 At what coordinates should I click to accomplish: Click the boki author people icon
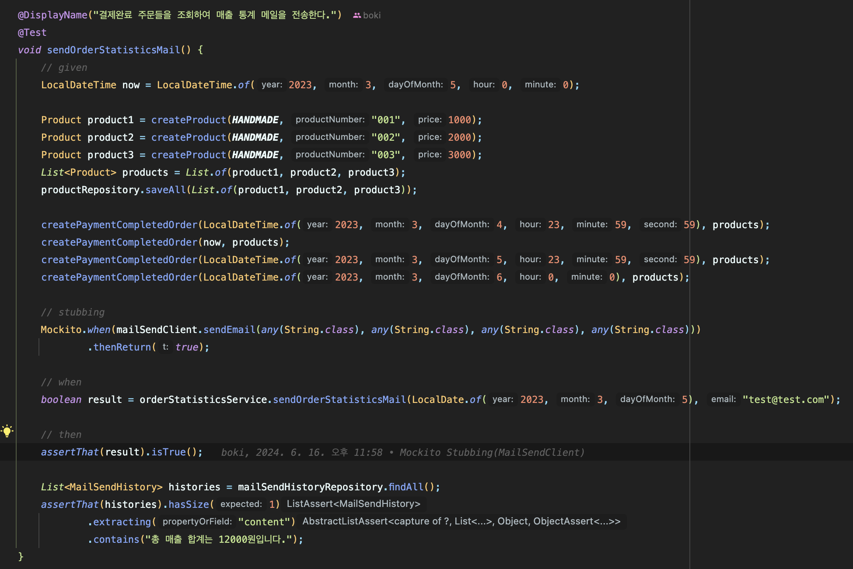pyautogui.click(x=357, y=15)
